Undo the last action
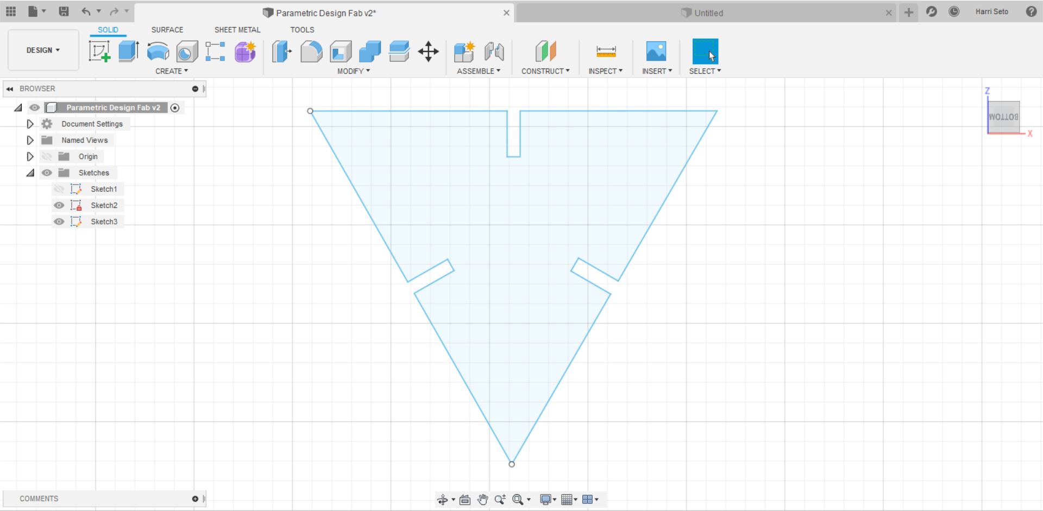This screenshot has height=511, width=1043. pyautogui.click(x=86, y=11)
